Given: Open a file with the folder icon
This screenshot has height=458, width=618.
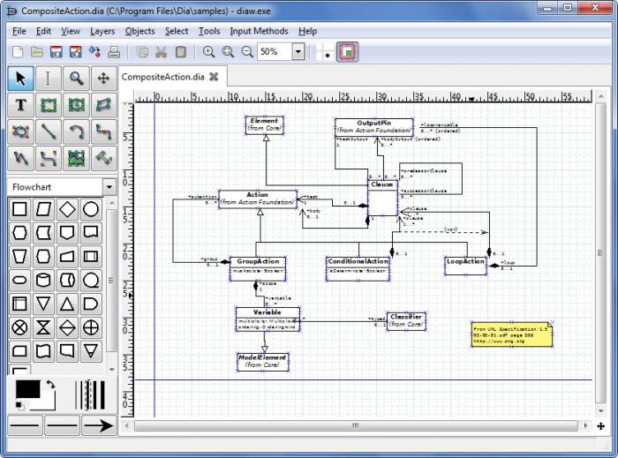Looking at the screenshot, I should click(x=37, y=51).
